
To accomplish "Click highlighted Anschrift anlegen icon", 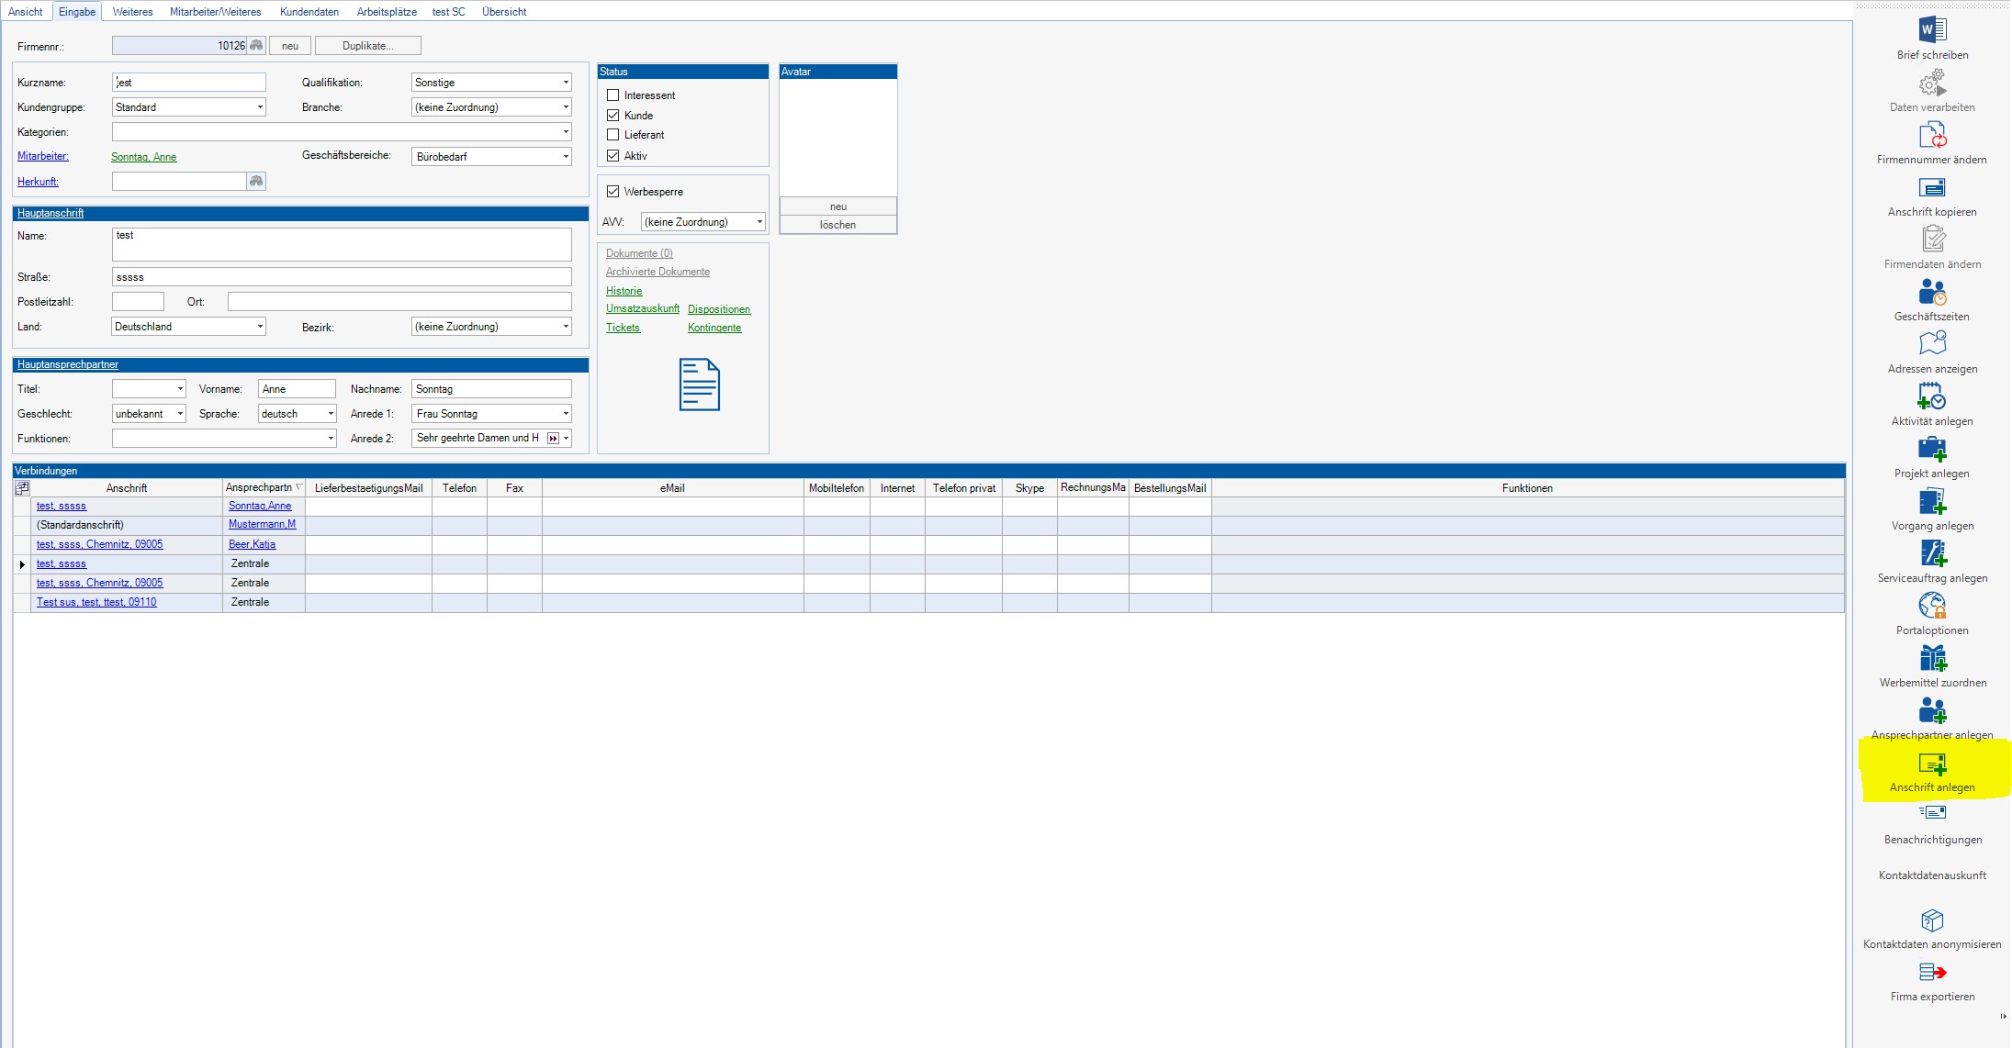I will coord(1932,764).
